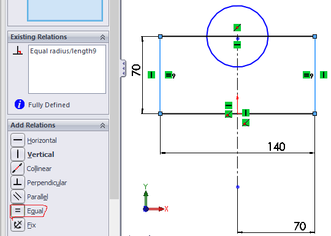Select the 140 width dimension text

[276, 147]
